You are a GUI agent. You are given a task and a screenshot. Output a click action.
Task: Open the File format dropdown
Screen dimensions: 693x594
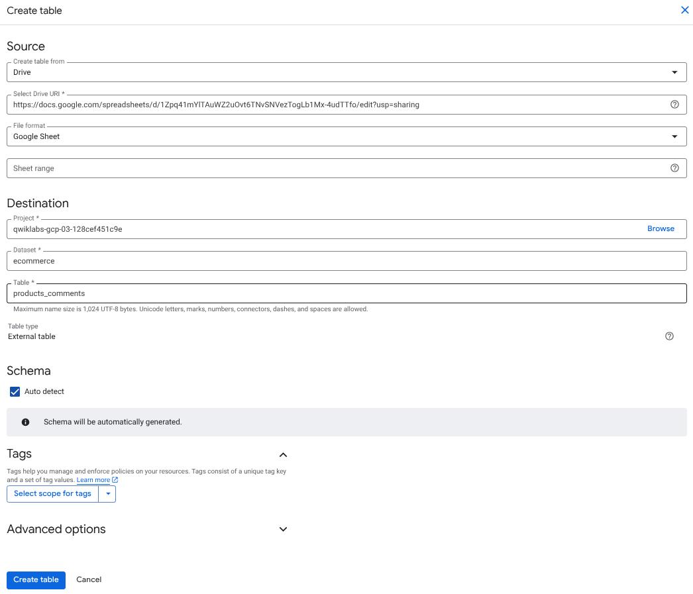[x=674, y=136]
